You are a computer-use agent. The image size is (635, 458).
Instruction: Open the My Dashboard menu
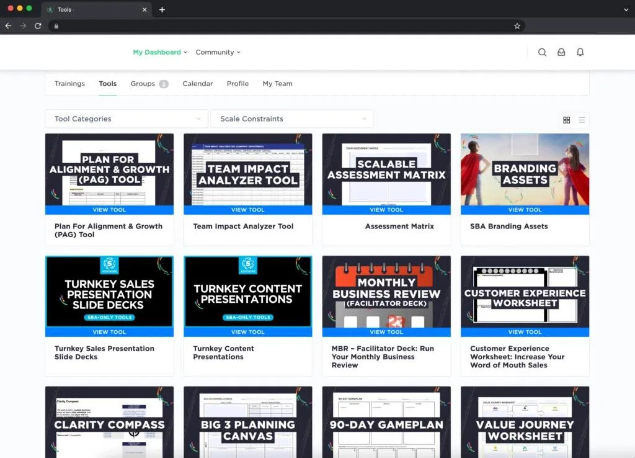pos(160,52)
